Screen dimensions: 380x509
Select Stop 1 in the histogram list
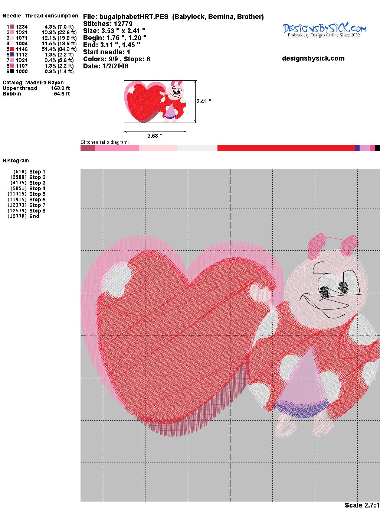[37, 172]
